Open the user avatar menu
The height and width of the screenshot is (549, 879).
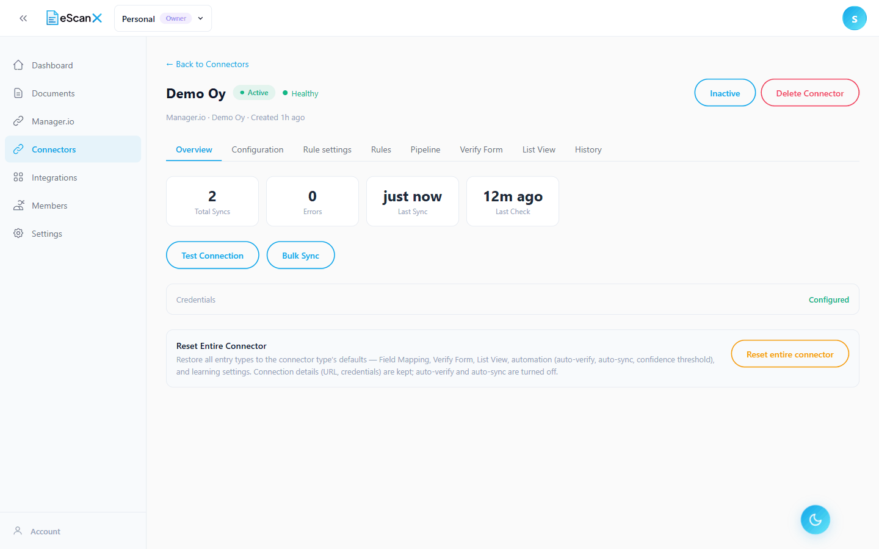click(854, 18)
